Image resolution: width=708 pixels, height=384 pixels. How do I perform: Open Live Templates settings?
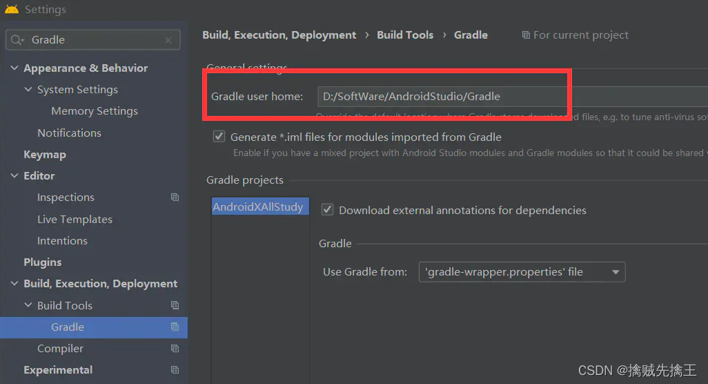[75, 219]
